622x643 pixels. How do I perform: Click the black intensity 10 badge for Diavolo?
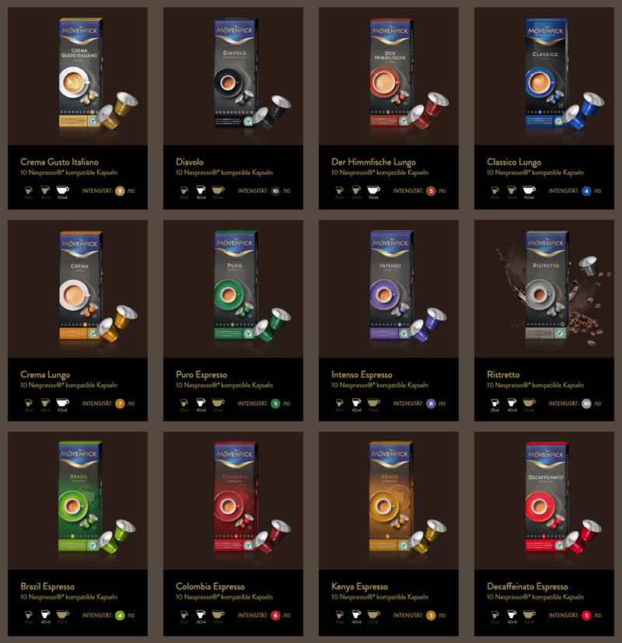tap(275, 190)
